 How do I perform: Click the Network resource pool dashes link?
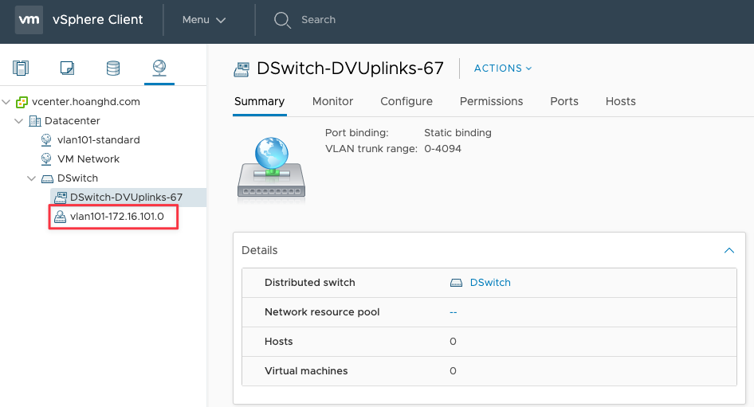[x=453, y=312]
